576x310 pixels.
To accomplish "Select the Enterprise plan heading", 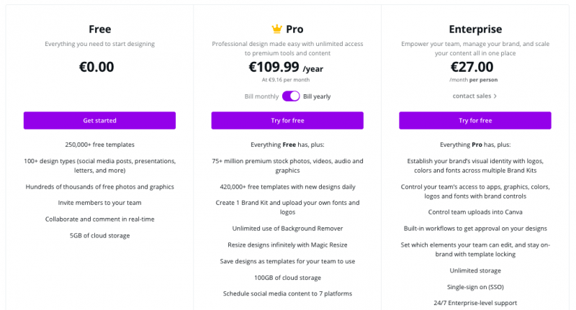I will [475, 29].
